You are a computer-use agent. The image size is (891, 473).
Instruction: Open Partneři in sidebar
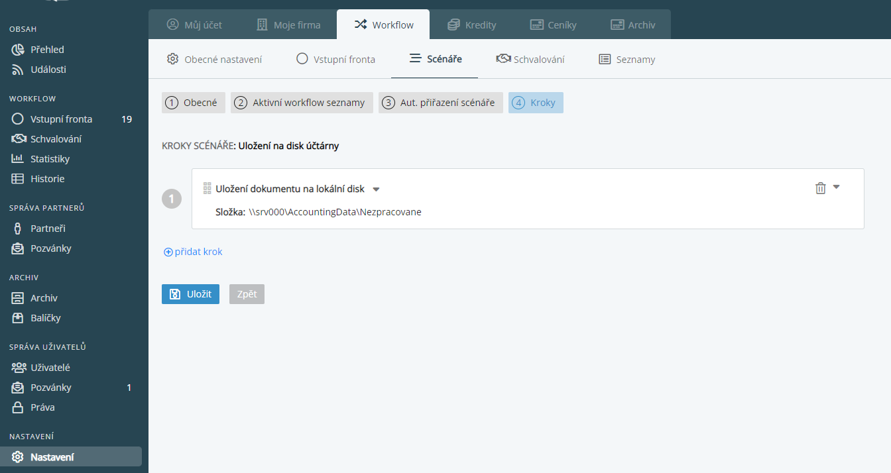(48, 229)
